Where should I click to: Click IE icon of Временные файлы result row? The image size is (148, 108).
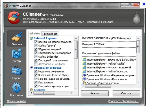coord(84,60)
